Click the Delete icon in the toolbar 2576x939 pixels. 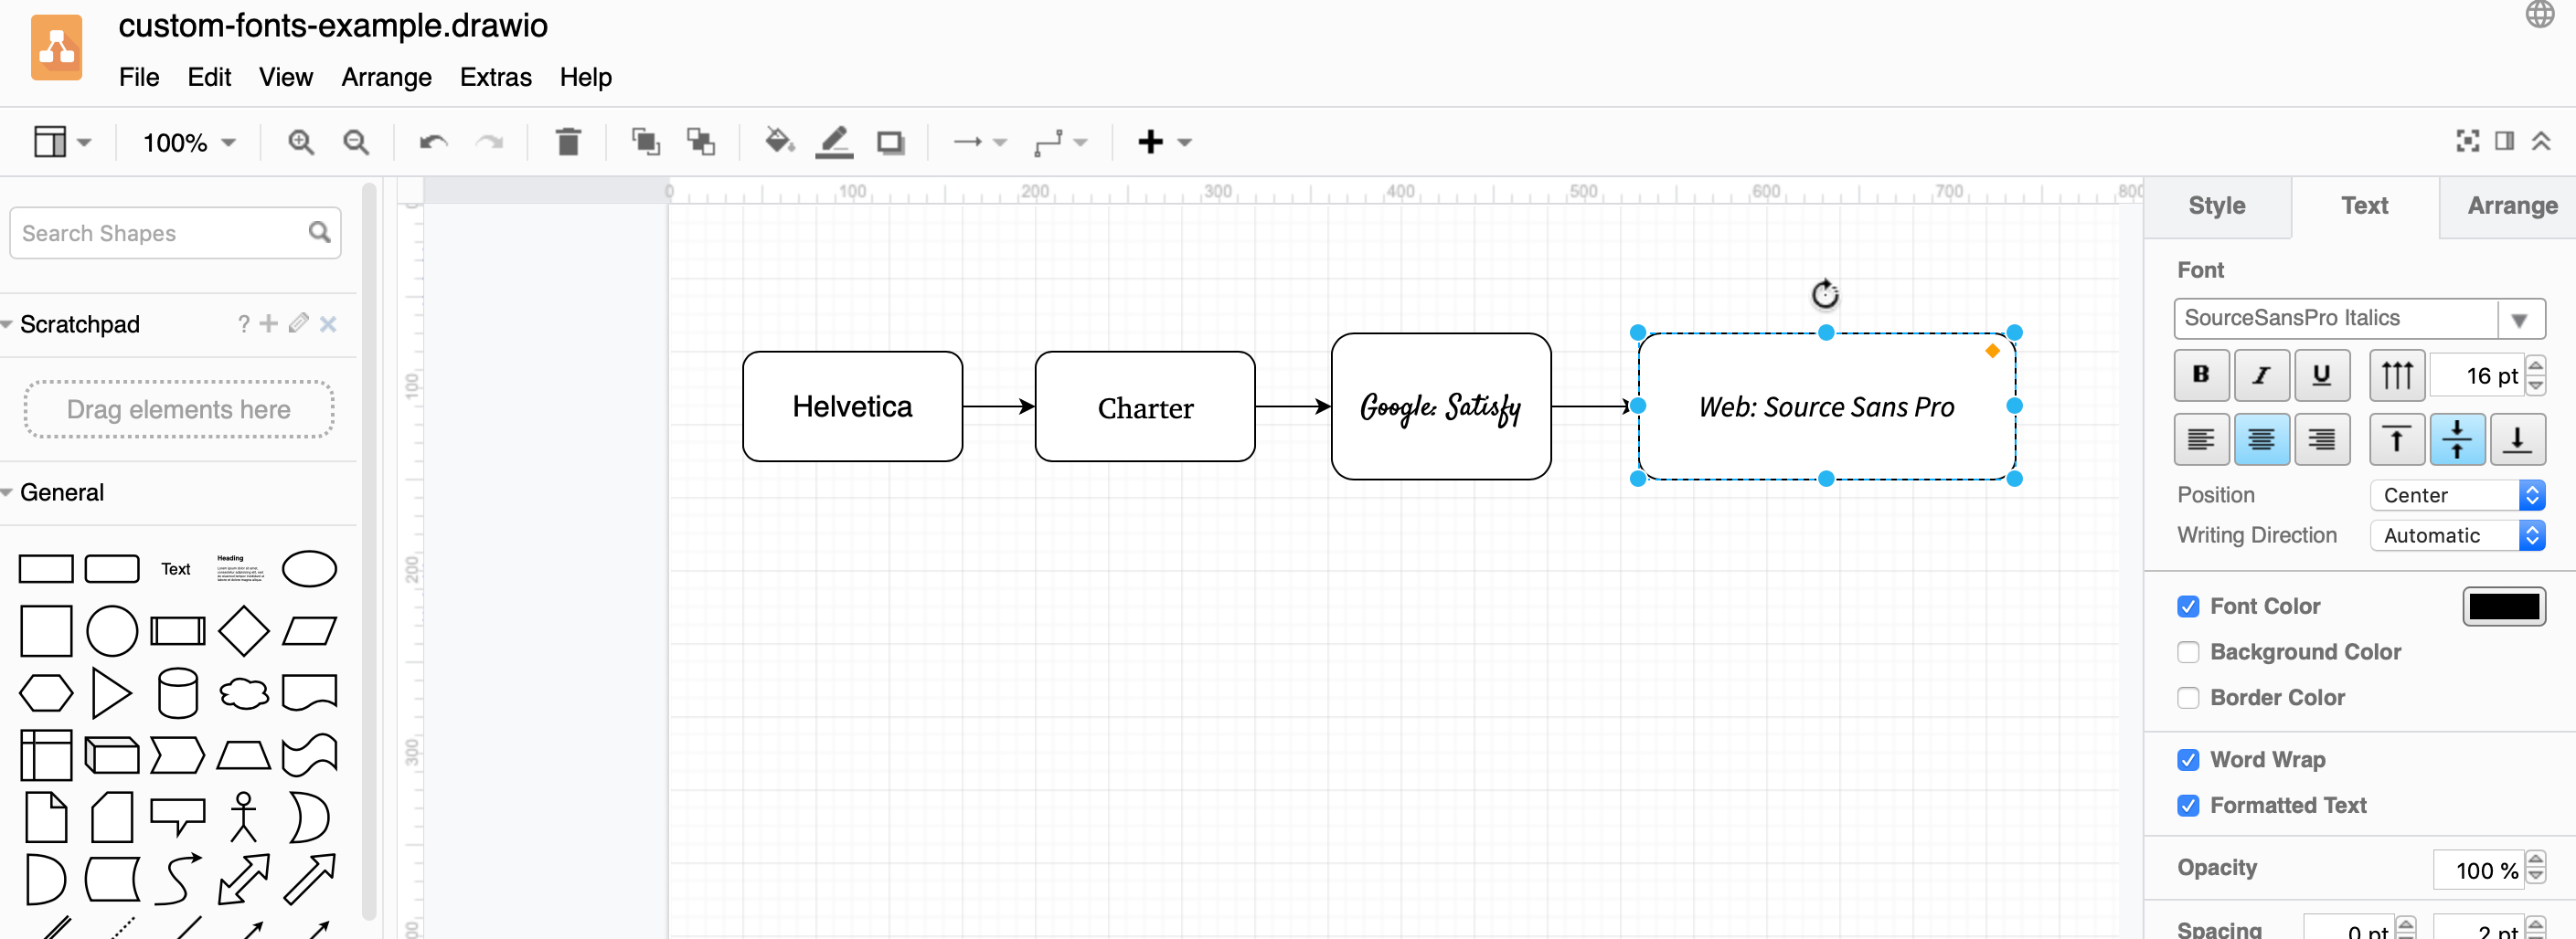pyautogui.click(x=568, y=142)
